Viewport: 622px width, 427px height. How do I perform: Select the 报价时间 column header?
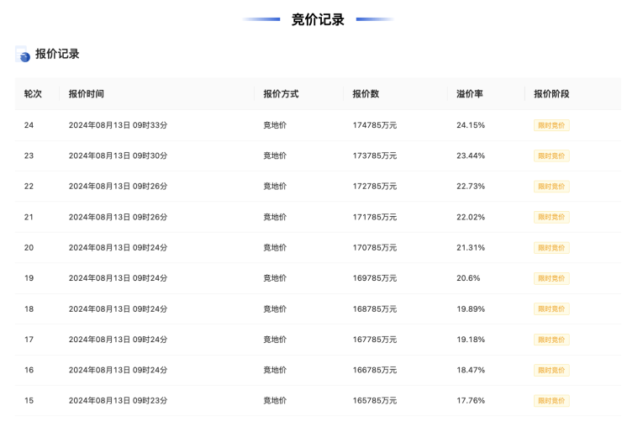[x=87, y=94]
